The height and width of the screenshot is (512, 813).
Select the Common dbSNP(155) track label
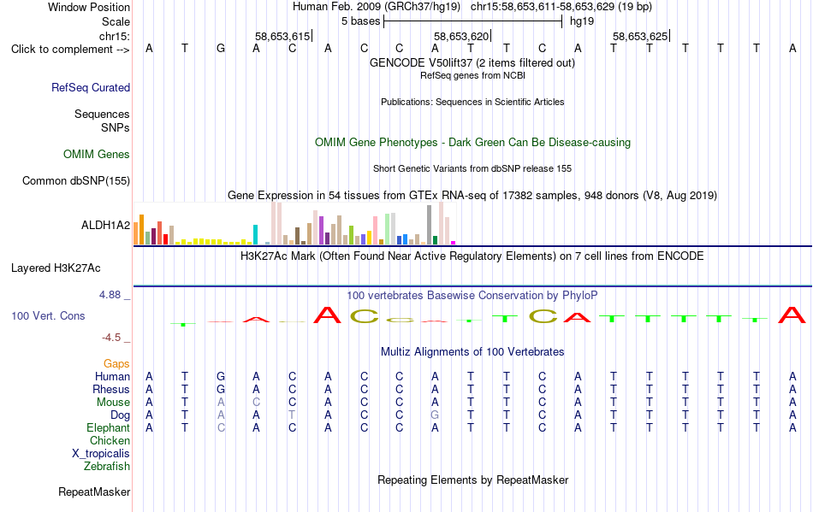click(x=76, y=180)
